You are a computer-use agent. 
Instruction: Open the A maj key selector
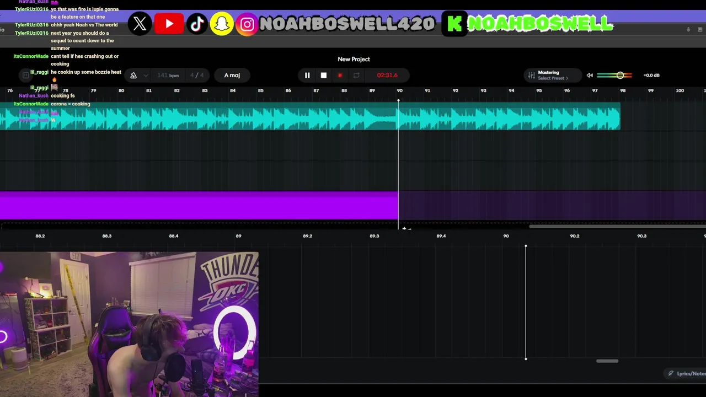(232, 76)
